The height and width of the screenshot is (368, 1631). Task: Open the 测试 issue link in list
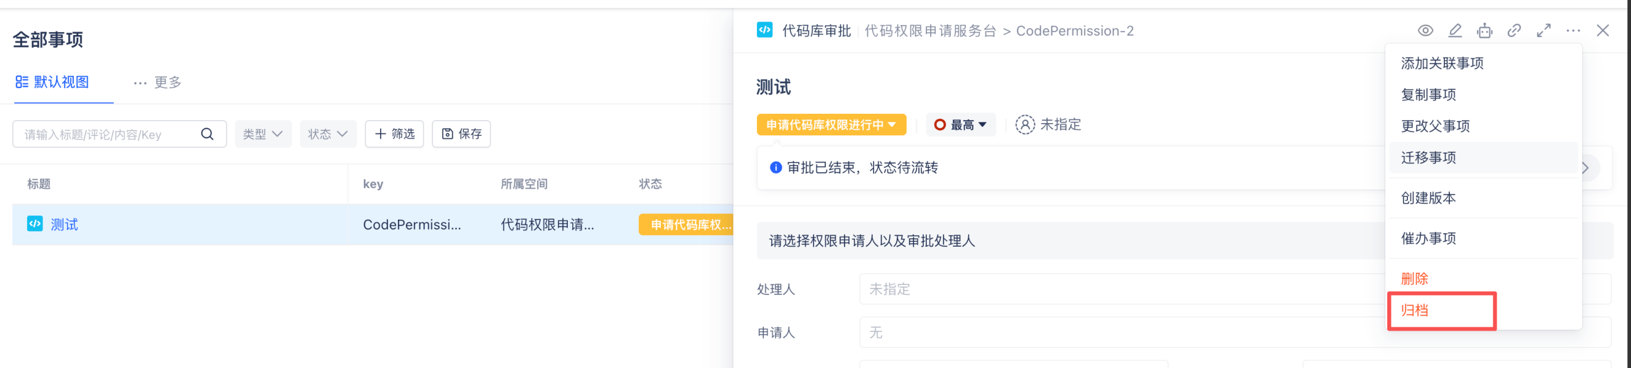[64, 225]
